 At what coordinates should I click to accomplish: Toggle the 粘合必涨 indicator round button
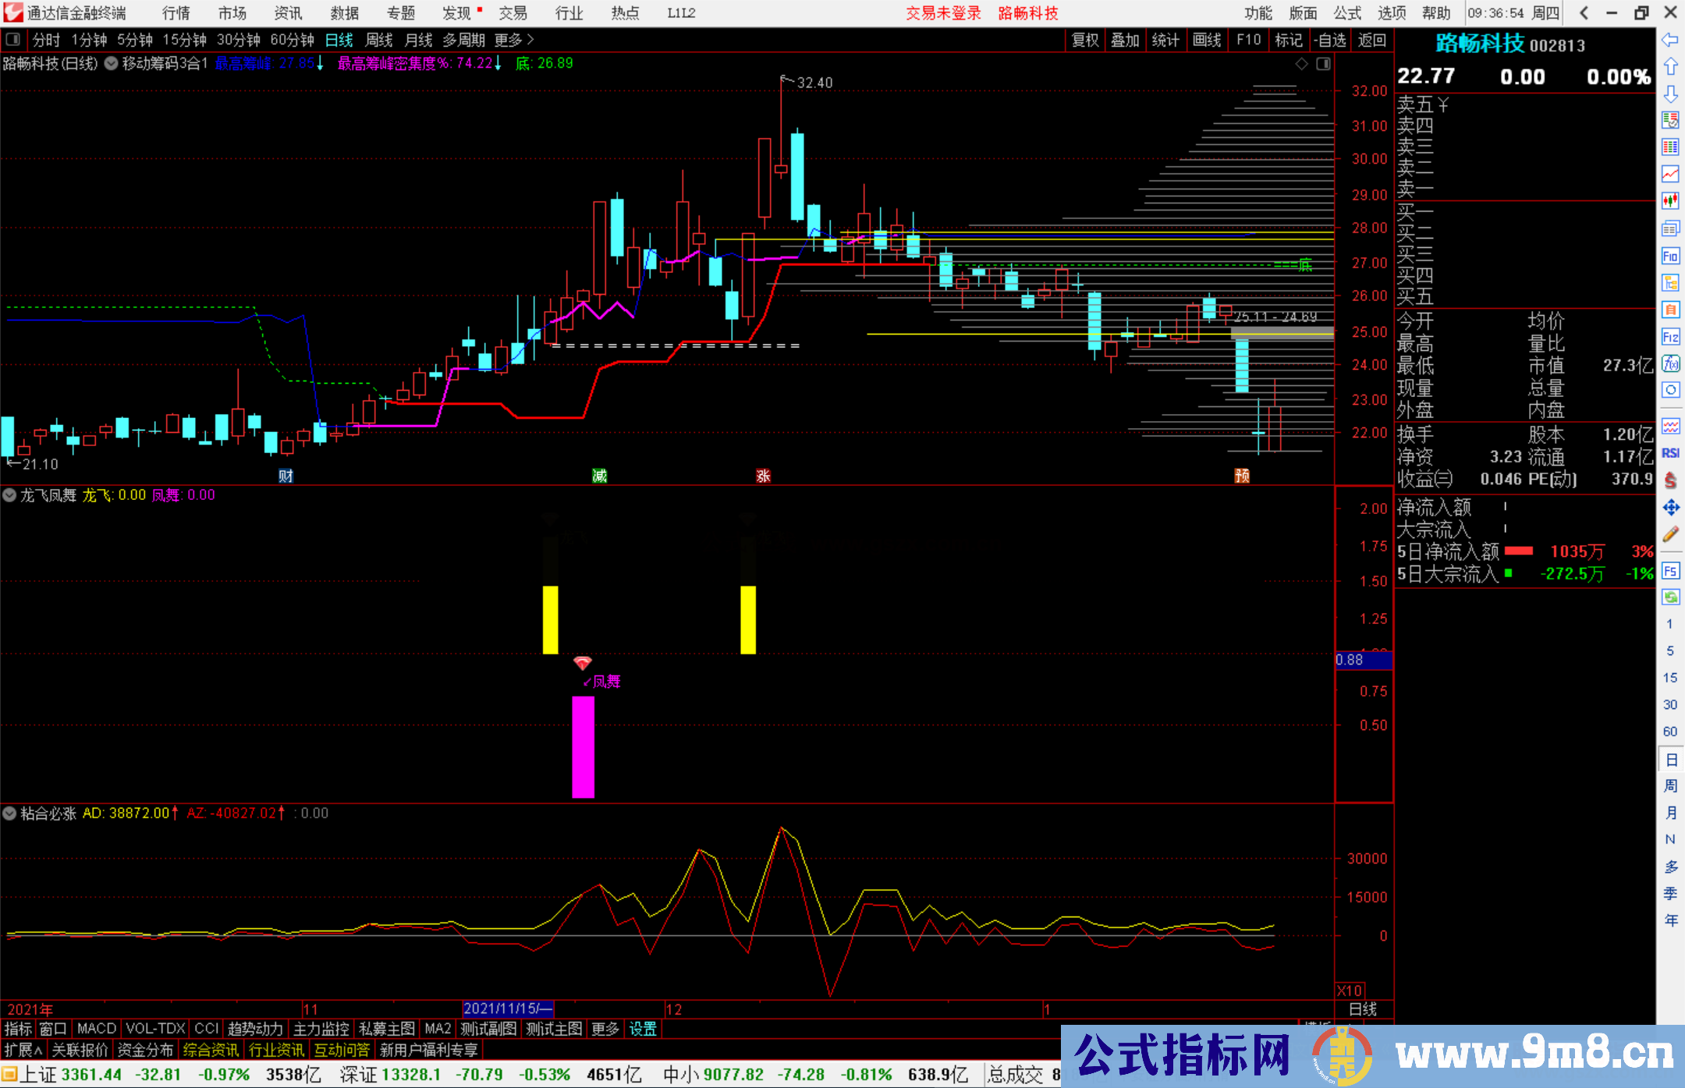[9, 813]
